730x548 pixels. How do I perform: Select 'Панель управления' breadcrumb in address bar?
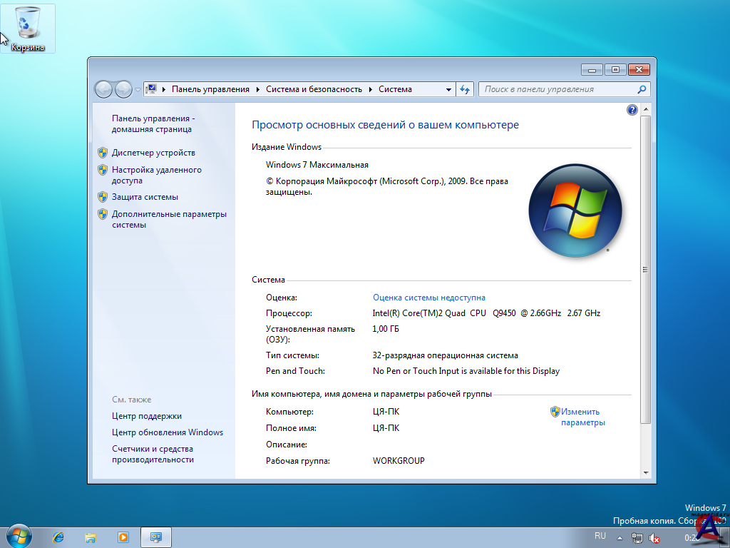(210, 89)
